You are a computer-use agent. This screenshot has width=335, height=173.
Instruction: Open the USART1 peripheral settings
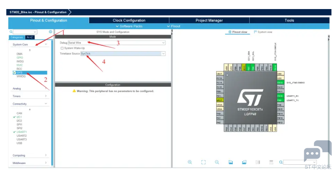pyautogui.click(x=22, y=132)
